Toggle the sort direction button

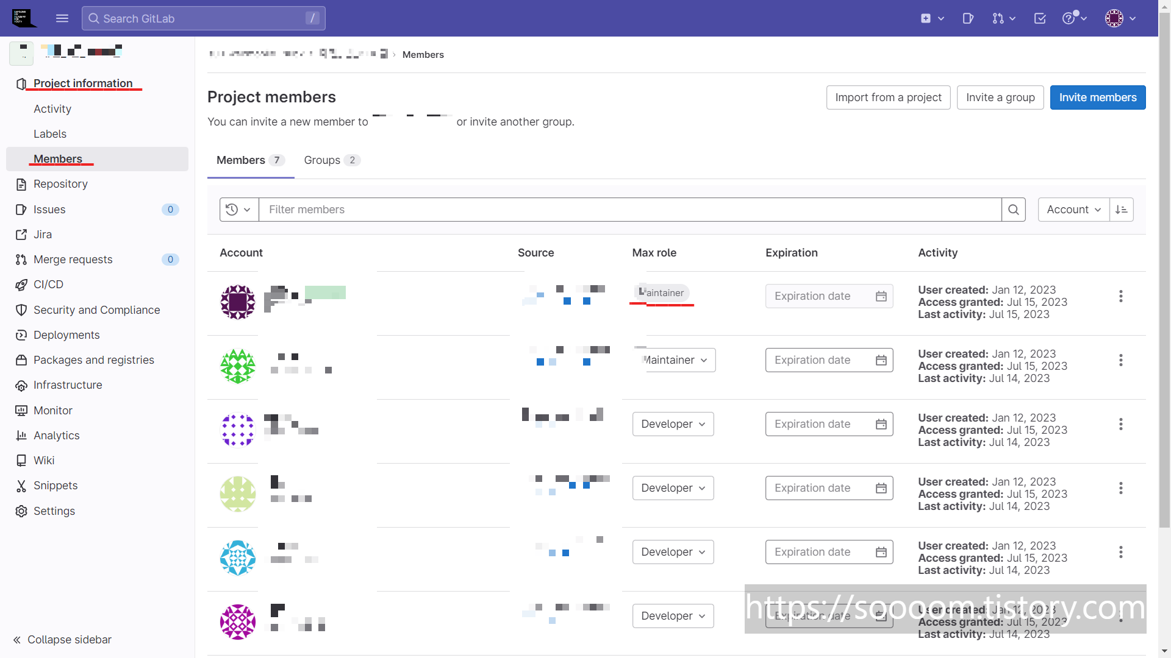click(x=1121, y=210)
